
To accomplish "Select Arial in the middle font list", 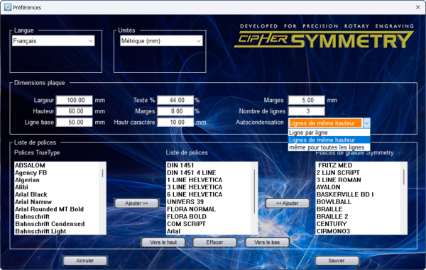I will tap(208, 231).
